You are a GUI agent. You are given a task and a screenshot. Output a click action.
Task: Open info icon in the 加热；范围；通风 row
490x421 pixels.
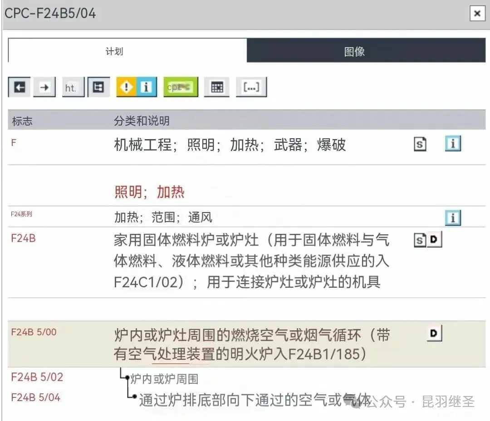[453, 218]
